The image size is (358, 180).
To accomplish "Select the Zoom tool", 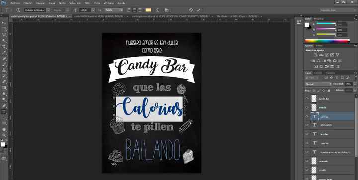I will (4, 135).
